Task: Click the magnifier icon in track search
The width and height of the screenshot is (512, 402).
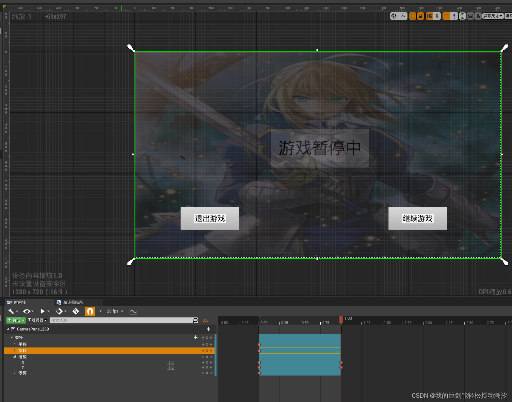Action: 195,320
